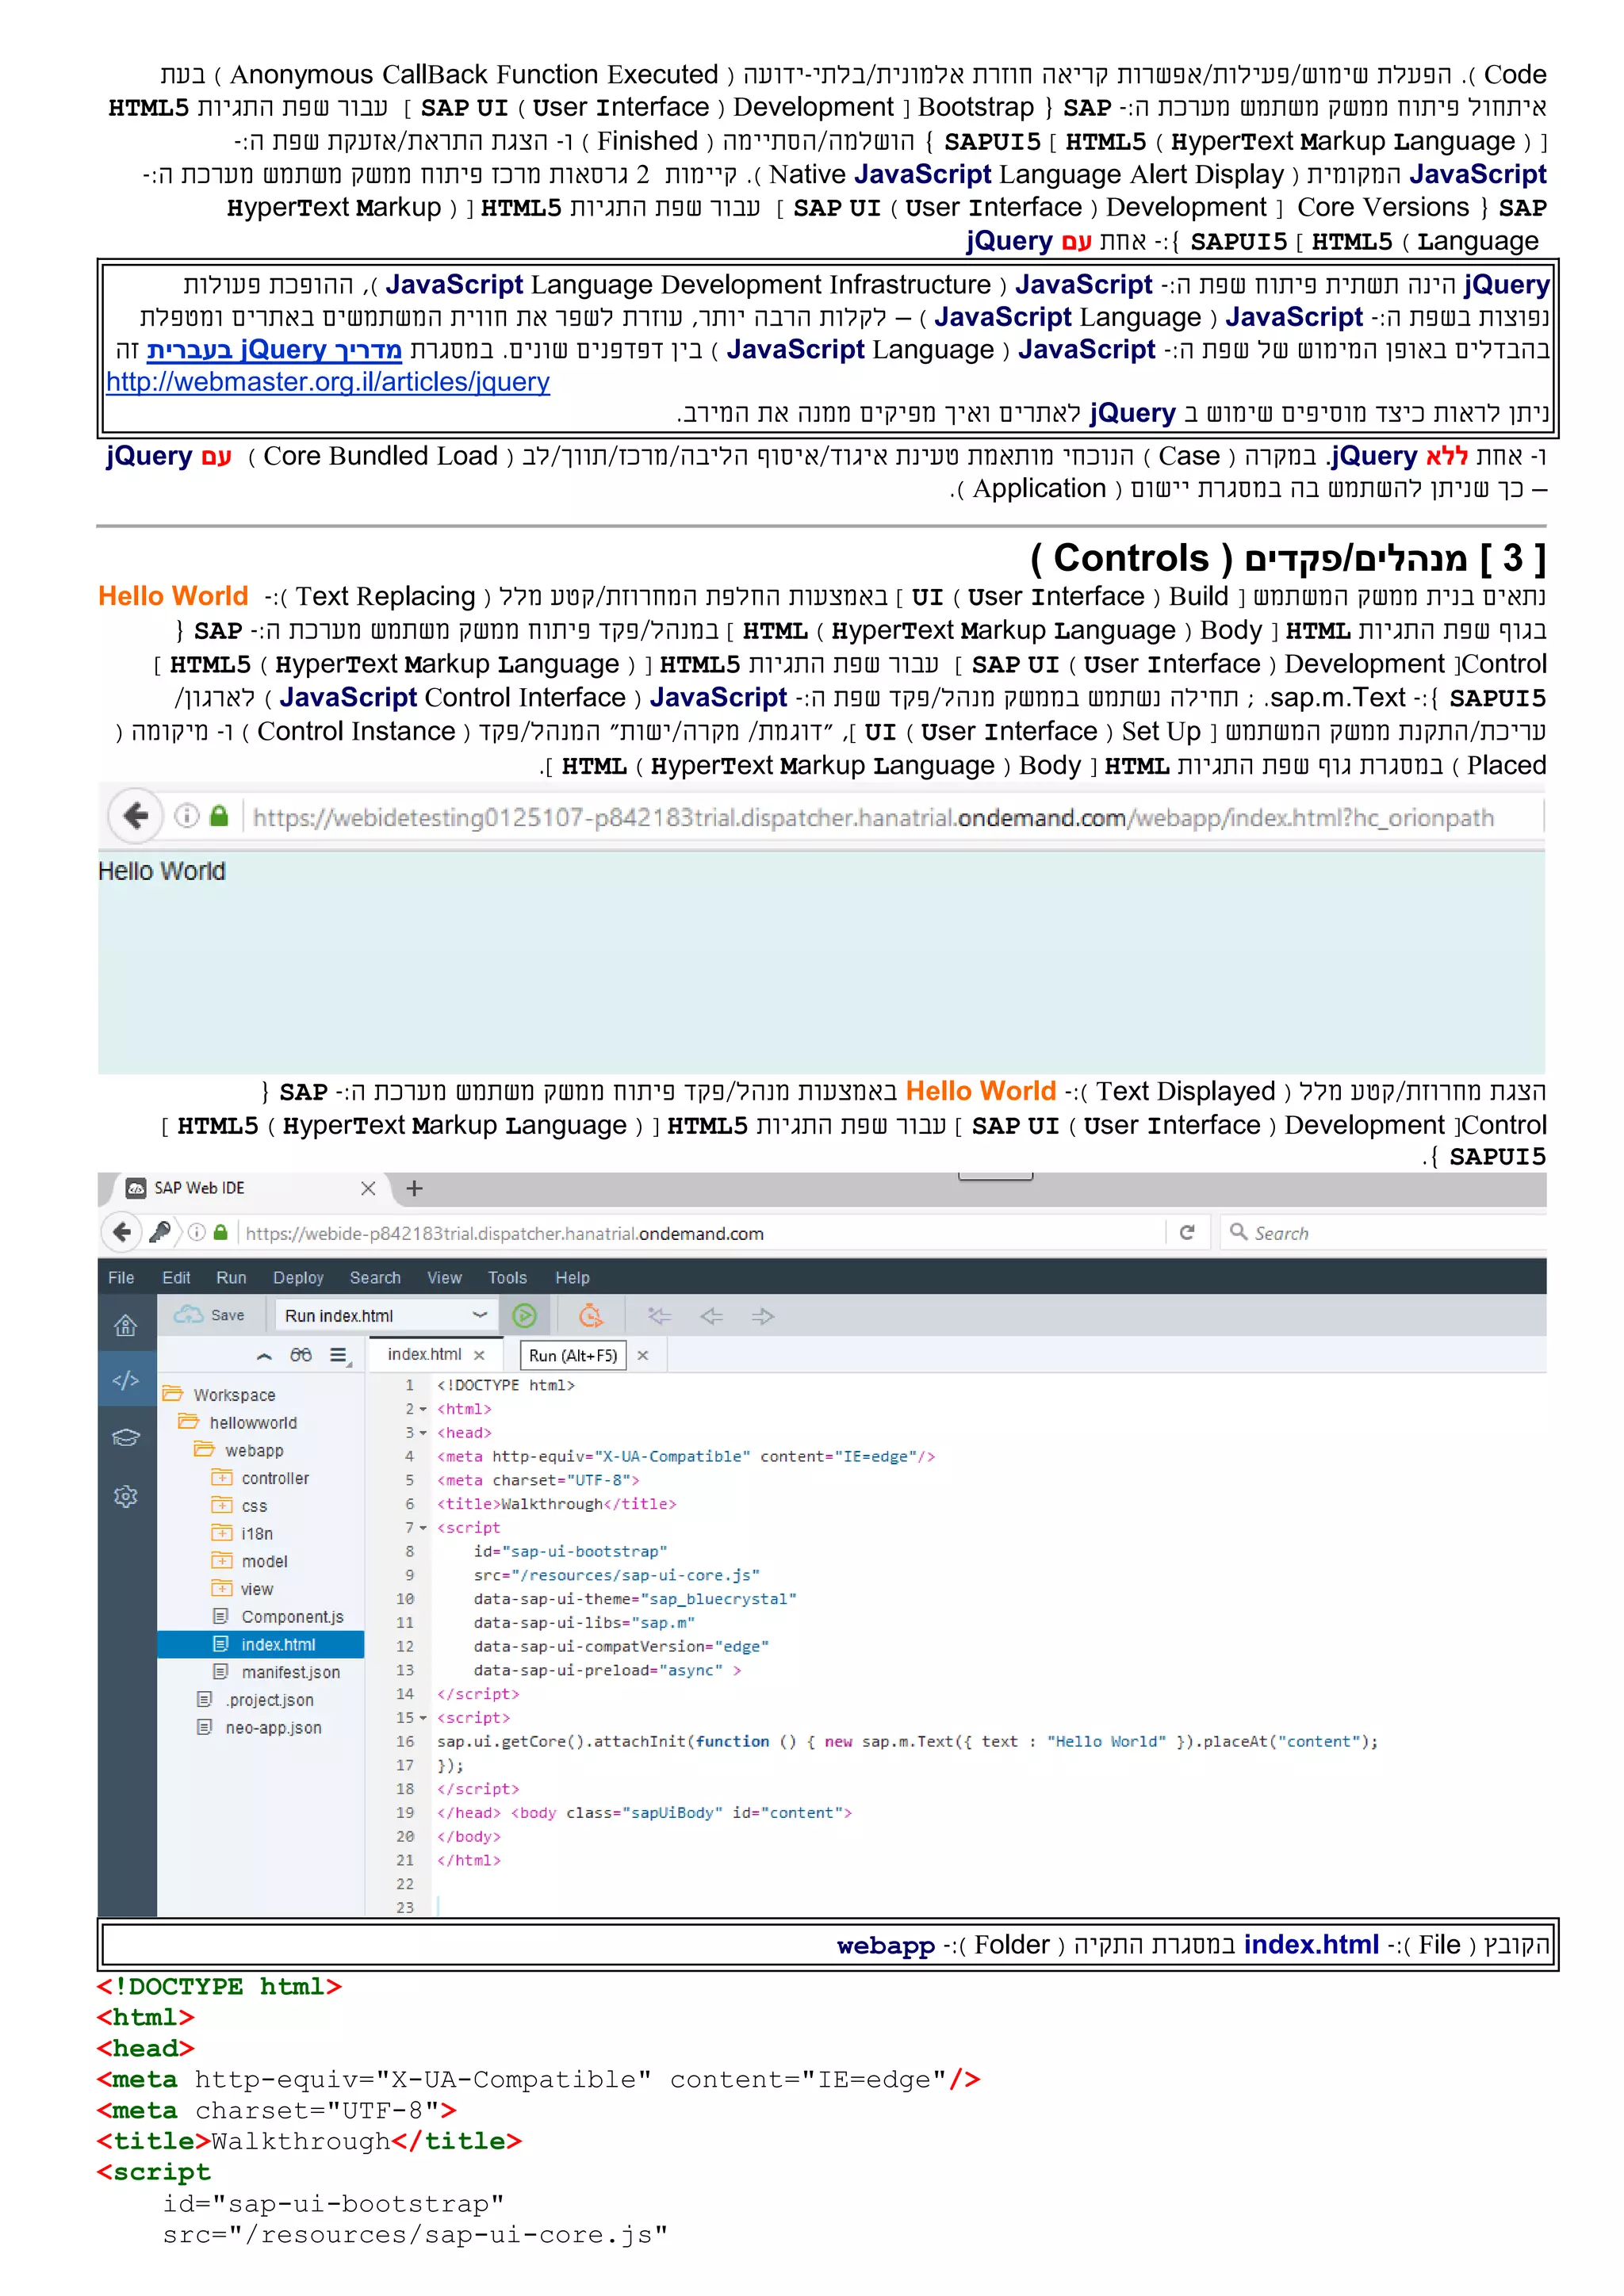1624x2296 pixels.
Task: Close the index.html editor tab
Action: 479,1355
